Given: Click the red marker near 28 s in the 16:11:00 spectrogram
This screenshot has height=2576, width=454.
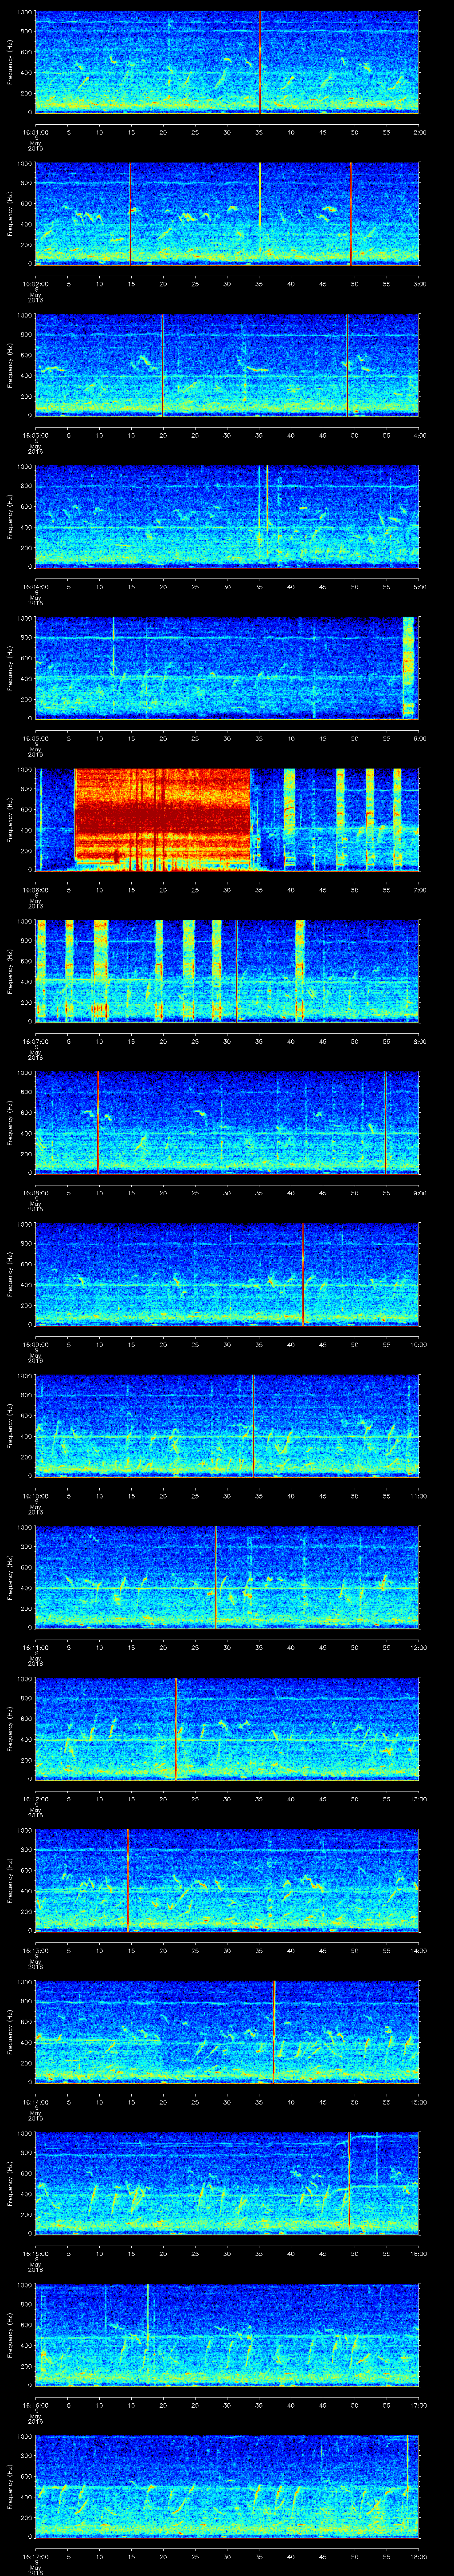Looking at the screenshot, I should 216,1576.
